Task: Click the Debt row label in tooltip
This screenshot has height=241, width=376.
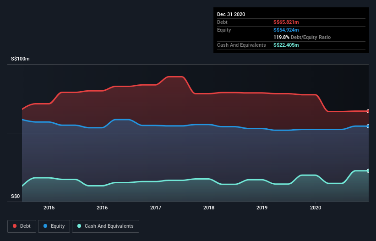Action: [222, 22]
